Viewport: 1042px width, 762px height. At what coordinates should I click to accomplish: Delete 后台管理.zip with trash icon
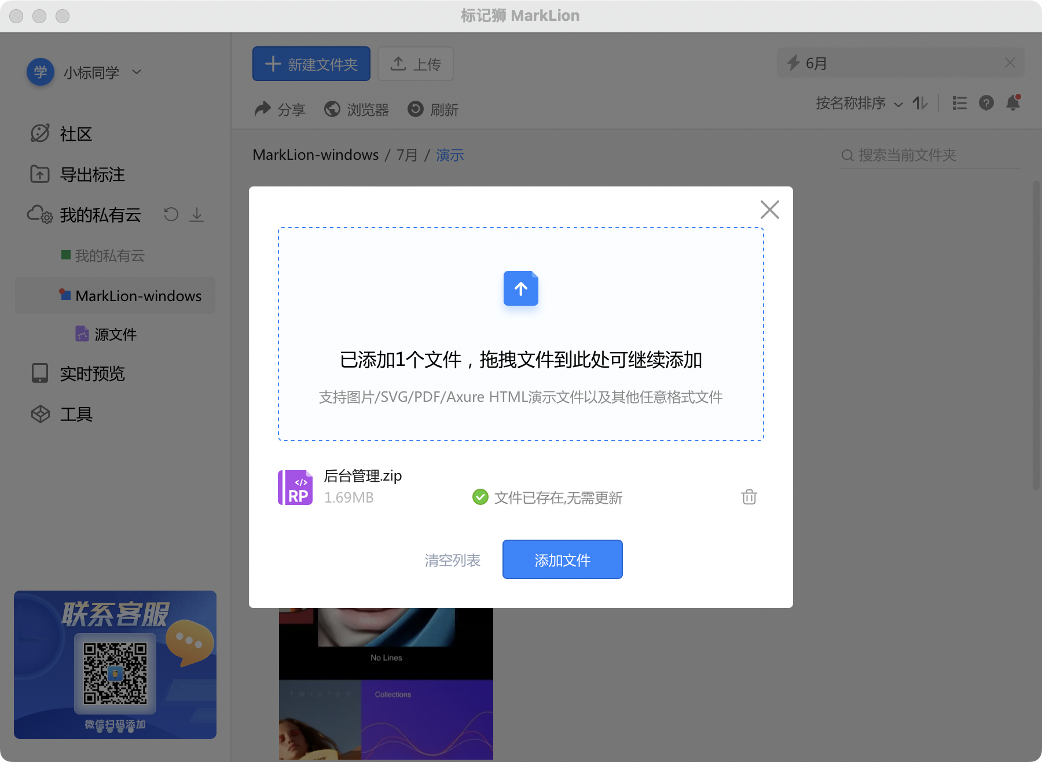[x=749, y=497]
